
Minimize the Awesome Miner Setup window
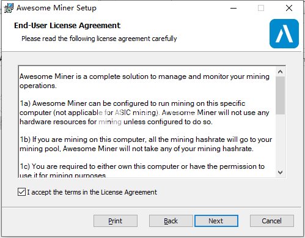[x=233, y=8]
